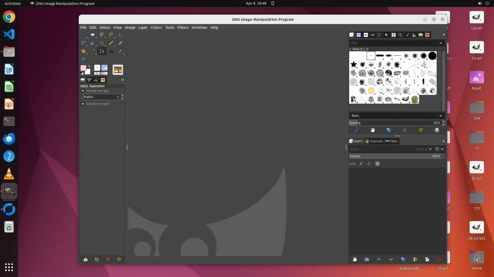
Task: Select the Crop tool
Action: pyautogui.click(x=120, y=35)
